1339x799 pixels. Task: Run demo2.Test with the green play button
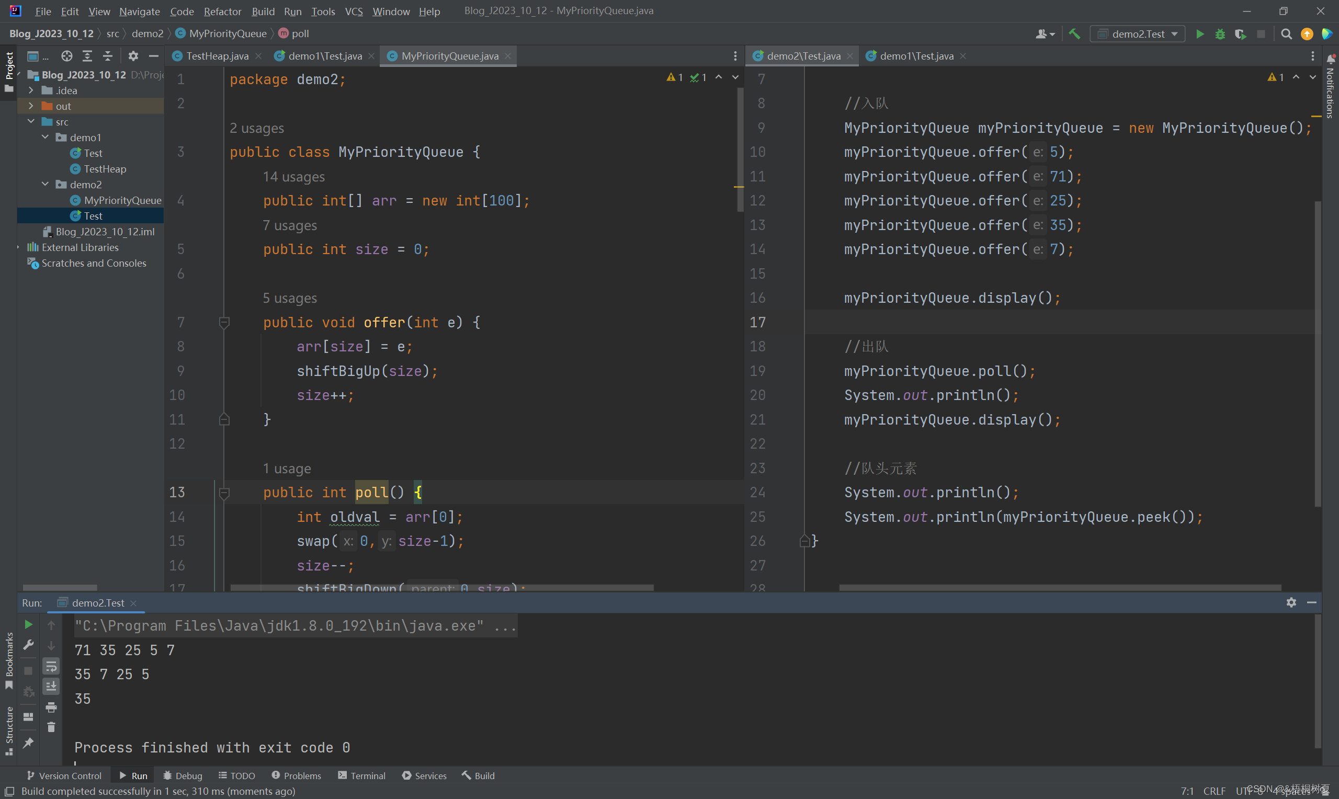[x=1200, y=34]
